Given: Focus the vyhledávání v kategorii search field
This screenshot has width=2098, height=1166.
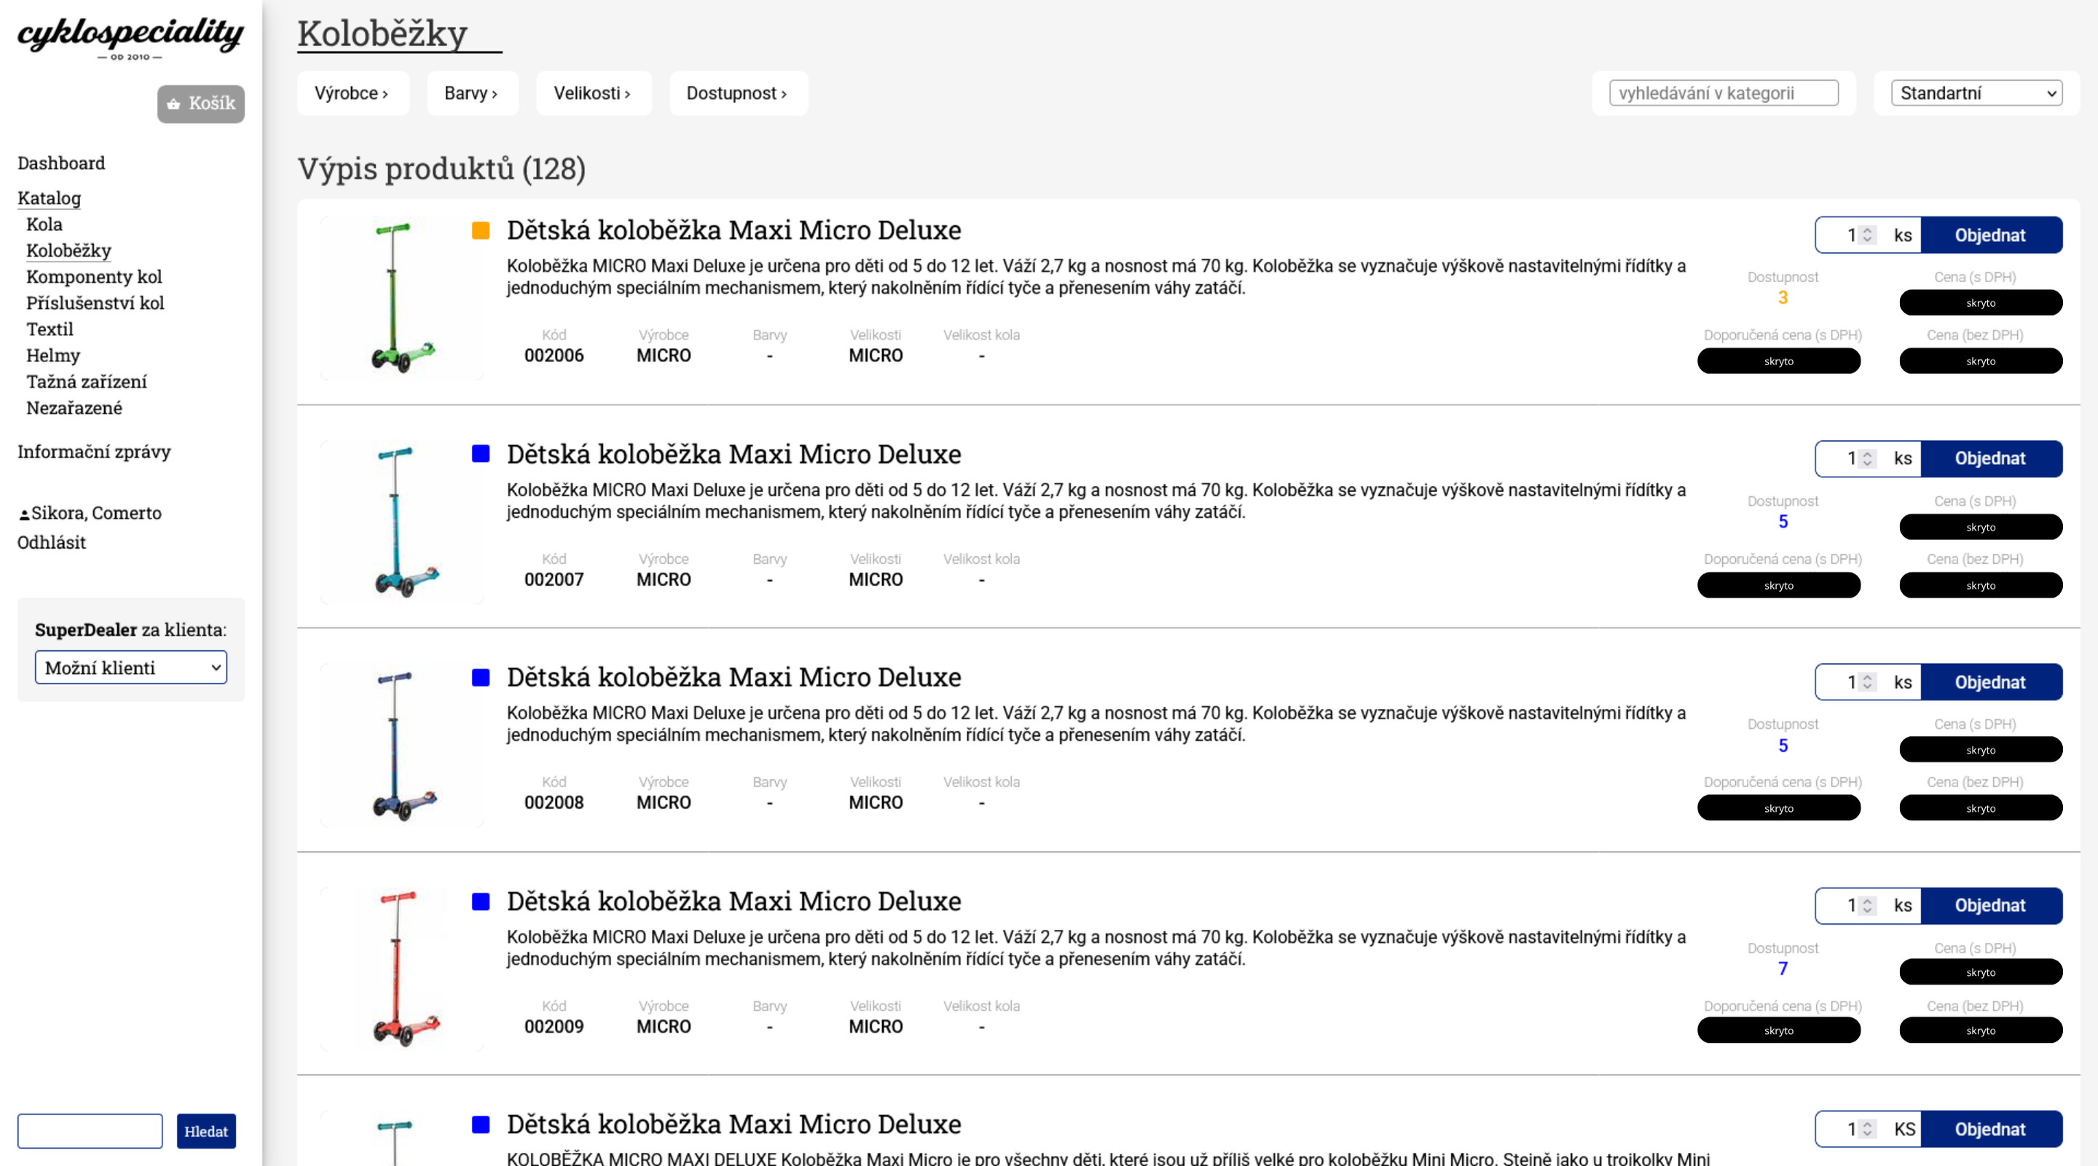Looking at the screenshot, I should point(1724,93).
